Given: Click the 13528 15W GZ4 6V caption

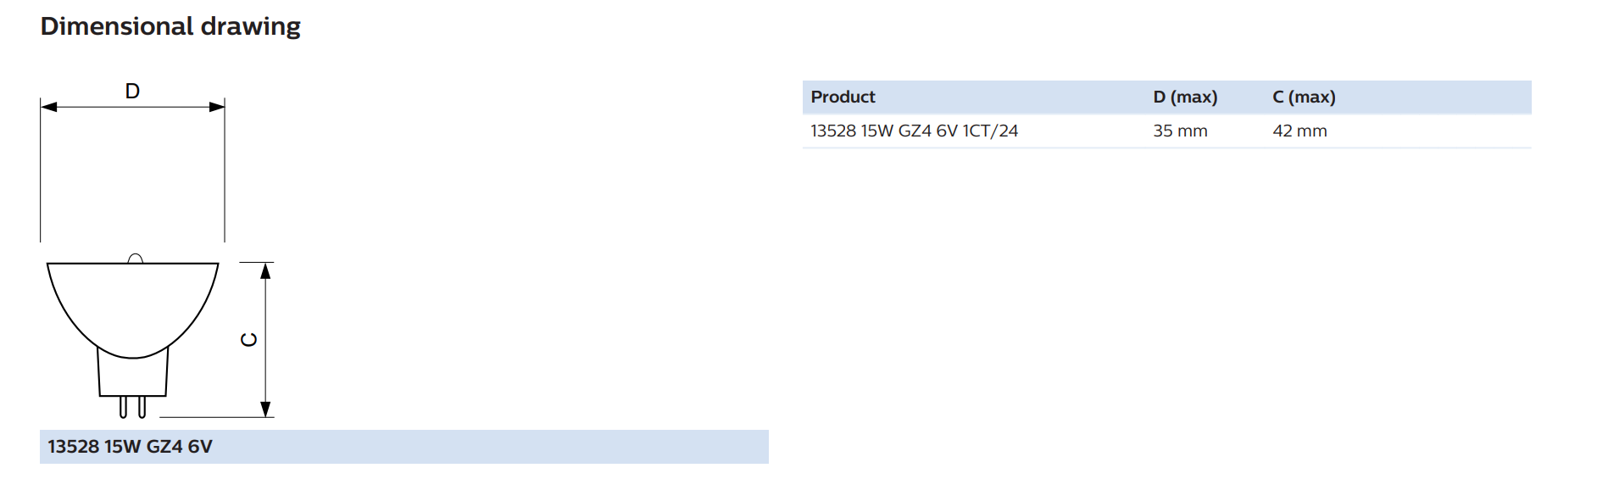Looking at the screenshot, I should point(130,446).
